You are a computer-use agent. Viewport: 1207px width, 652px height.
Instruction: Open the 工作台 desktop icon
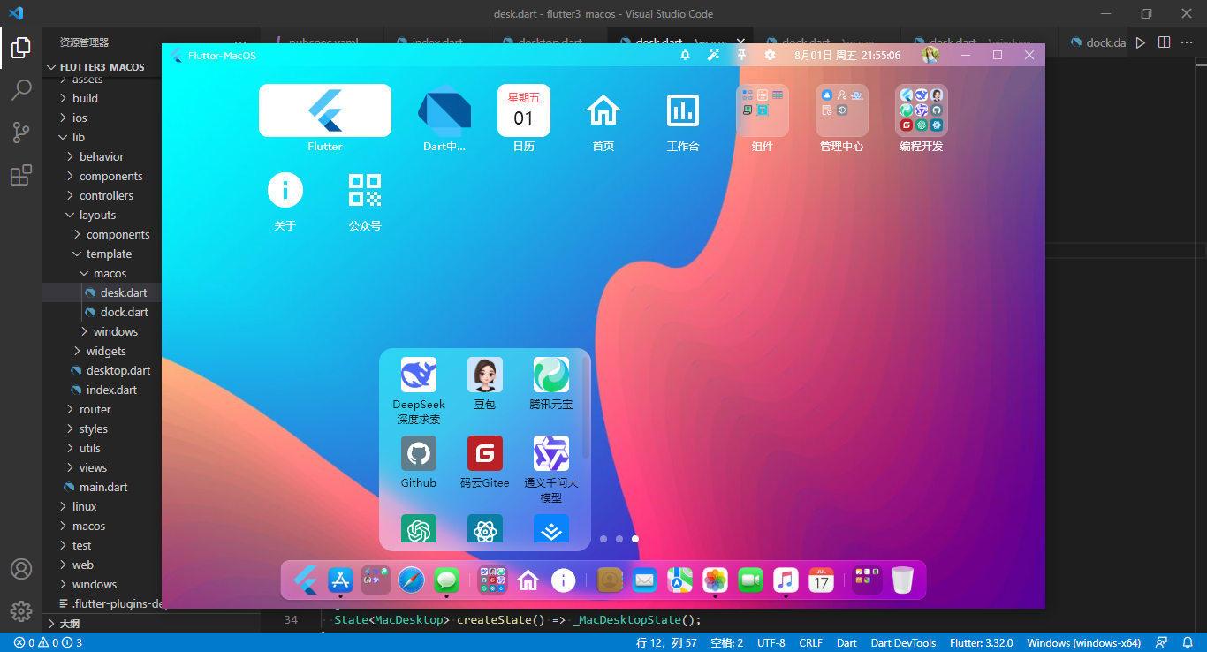(683, 110)
